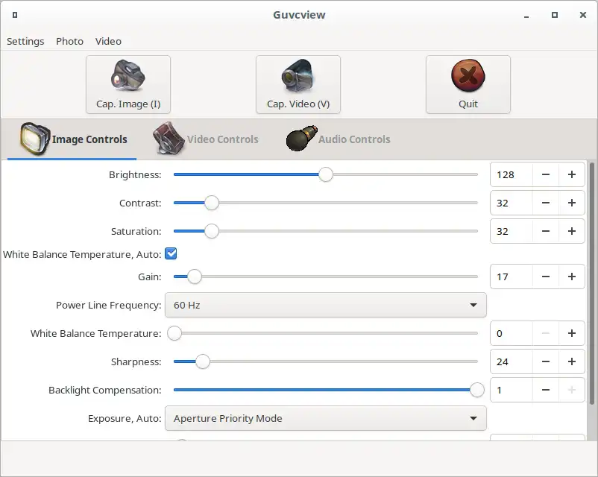
Task: Click the Video Controls camera icon
Action: click(x=169, y=139)
